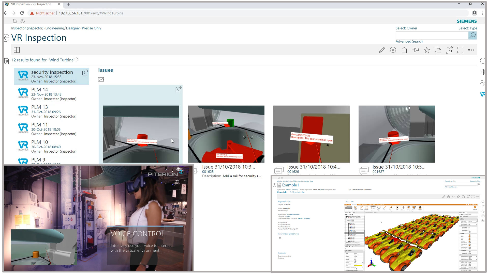Open the Select: Type filter
The height and width of the screenshot is (274, 488).
pyautogui.click(x=467, y=28)
